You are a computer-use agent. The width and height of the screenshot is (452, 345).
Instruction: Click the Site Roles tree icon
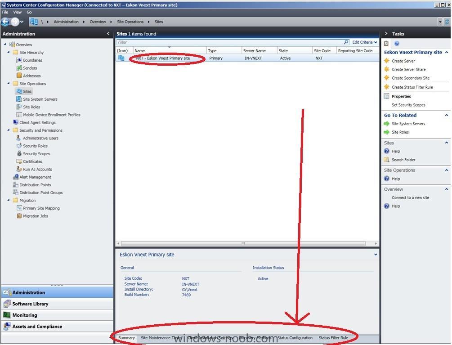[19, 107]
